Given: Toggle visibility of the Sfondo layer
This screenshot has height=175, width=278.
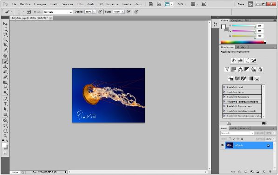Looking at the screenshot, I should pos(222,145).
